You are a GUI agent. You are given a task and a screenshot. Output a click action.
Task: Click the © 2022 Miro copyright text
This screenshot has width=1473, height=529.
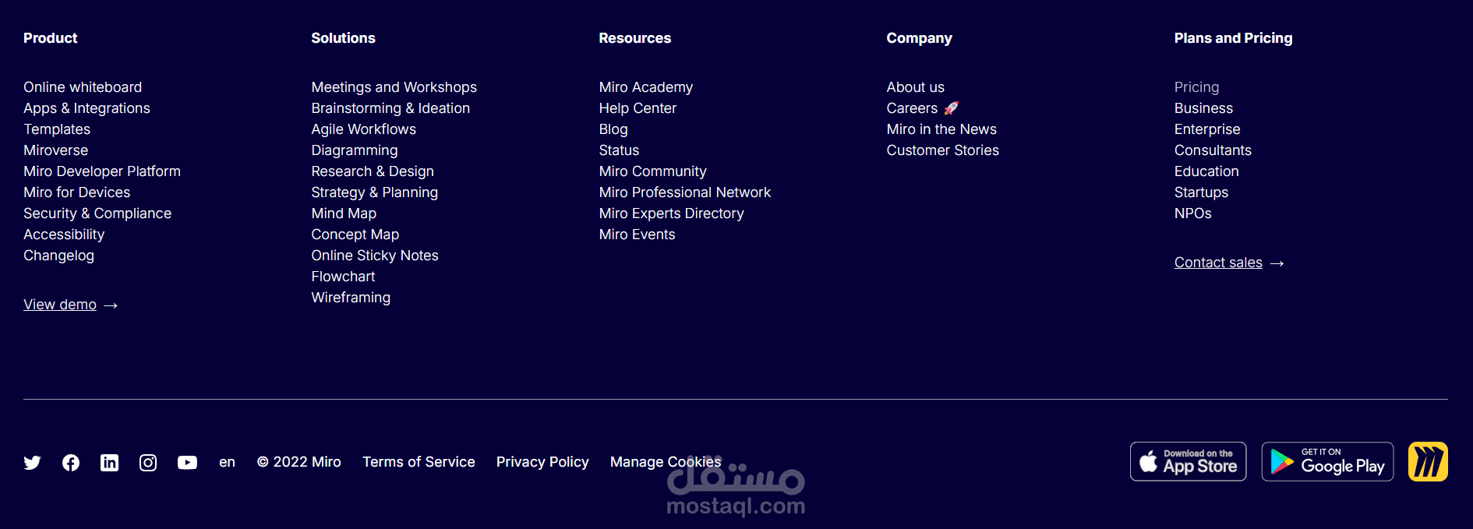click(x=299, y=462)
